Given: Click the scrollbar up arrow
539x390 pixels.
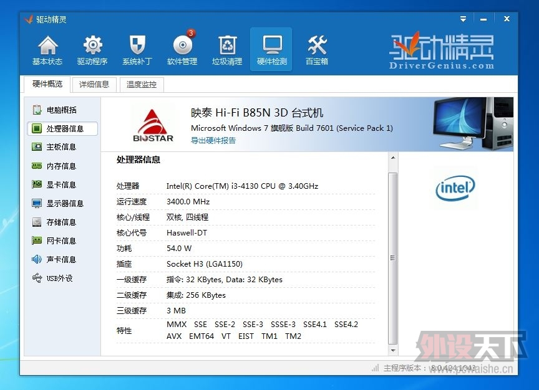Looking at the screenshot, I should [x=393, y=158].
